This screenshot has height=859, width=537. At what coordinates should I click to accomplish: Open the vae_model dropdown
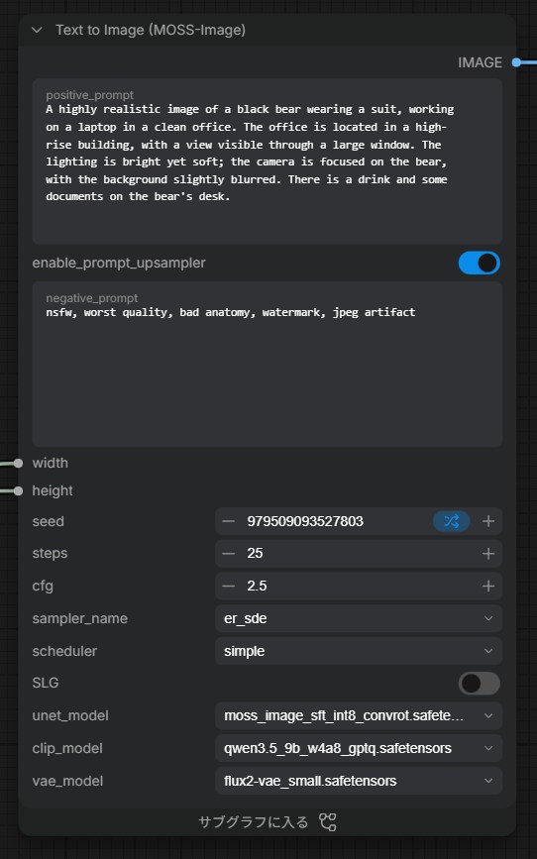tap(359, 781)
